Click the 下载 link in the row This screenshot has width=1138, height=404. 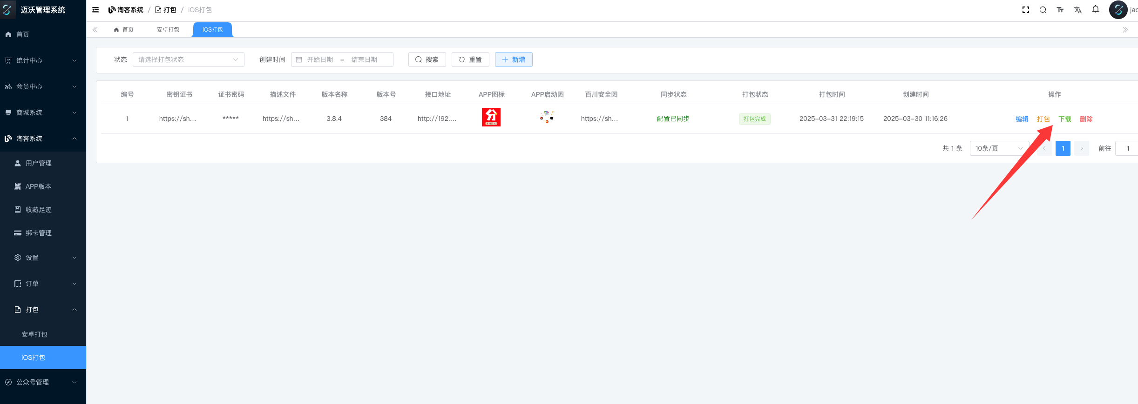click(1064, 119)
